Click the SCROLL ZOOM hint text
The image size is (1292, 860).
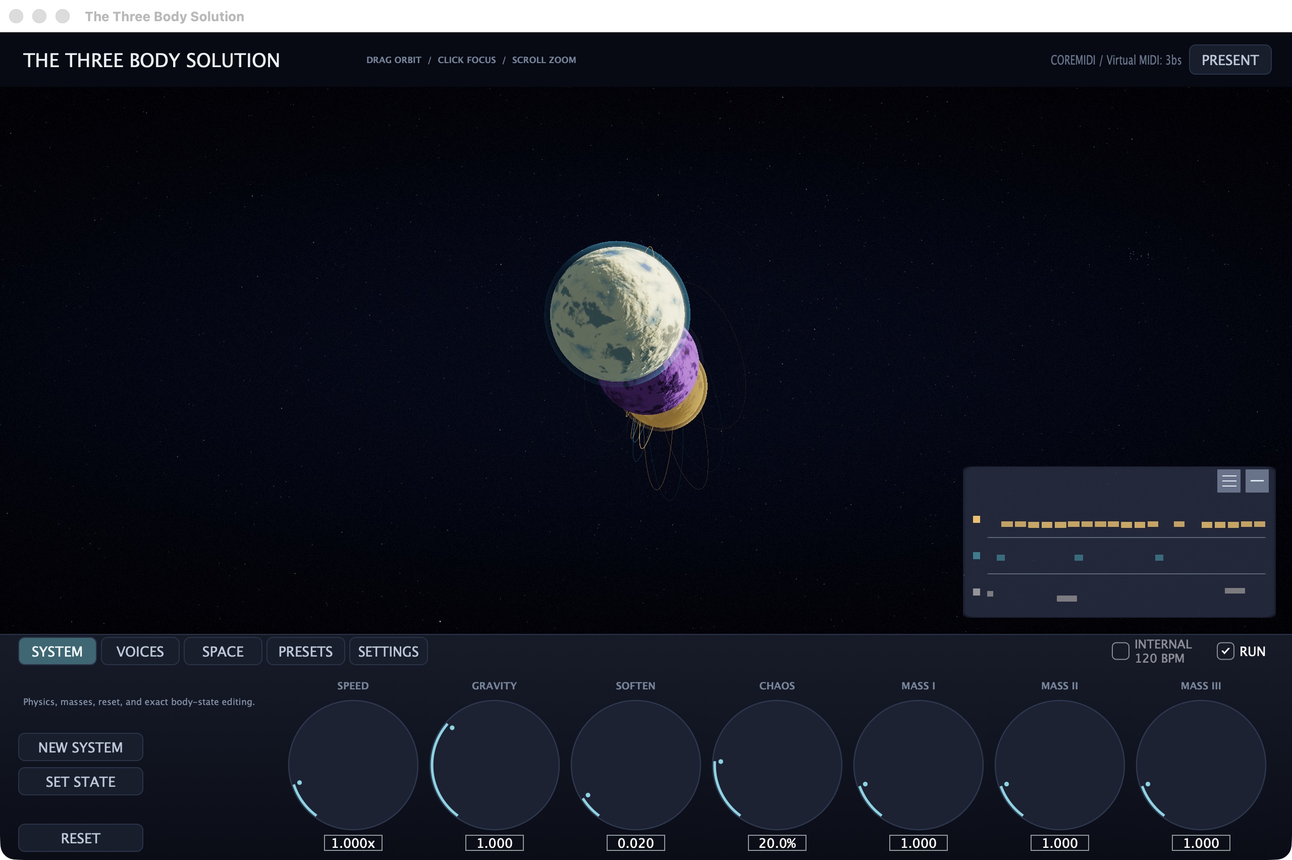click(544, 60)
